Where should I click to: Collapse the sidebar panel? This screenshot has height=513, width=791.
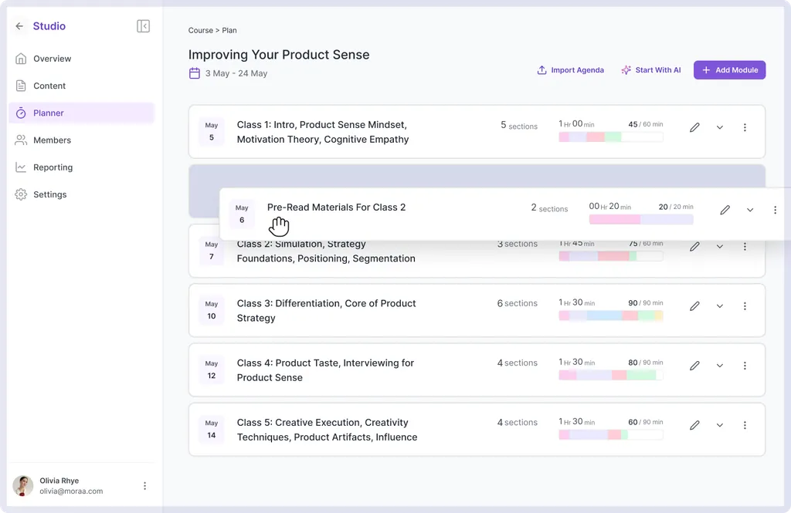pos(143,26)
